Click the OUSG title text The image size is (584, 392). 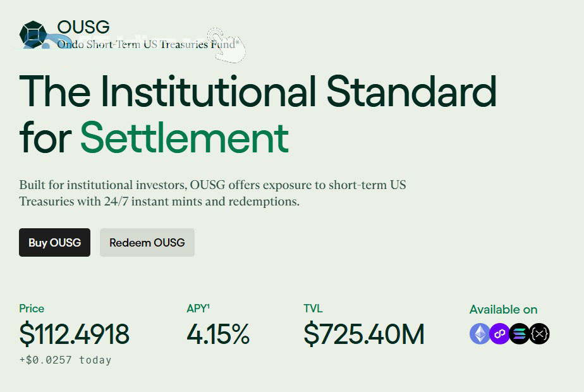point(83,27)
